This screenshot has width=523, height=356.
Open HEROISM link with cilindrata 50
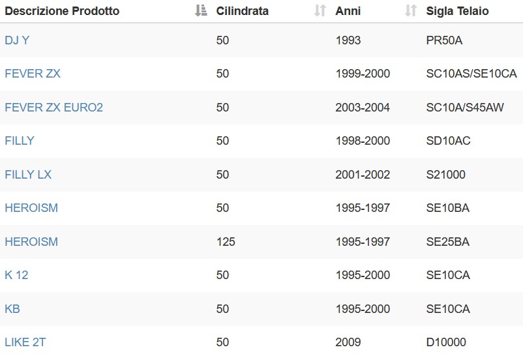(31, 208)
